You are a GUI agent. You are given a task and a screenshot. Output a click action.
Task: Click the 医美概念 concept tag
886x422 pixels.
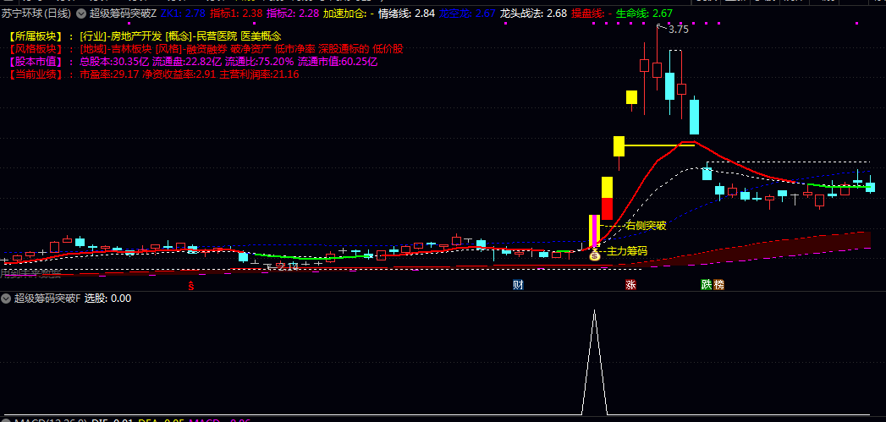tap(261, 36)
